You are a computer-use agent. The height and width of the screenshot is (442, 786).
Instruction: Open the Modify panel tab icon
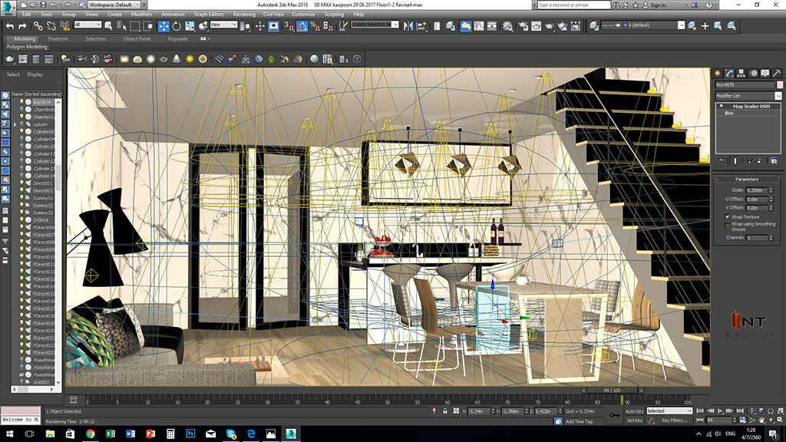point(729,73)
